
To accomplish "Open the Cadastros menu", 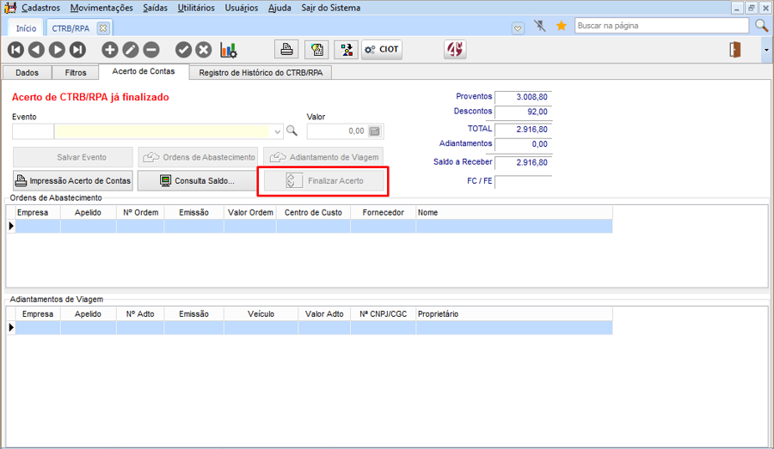I will coord(40,8).
